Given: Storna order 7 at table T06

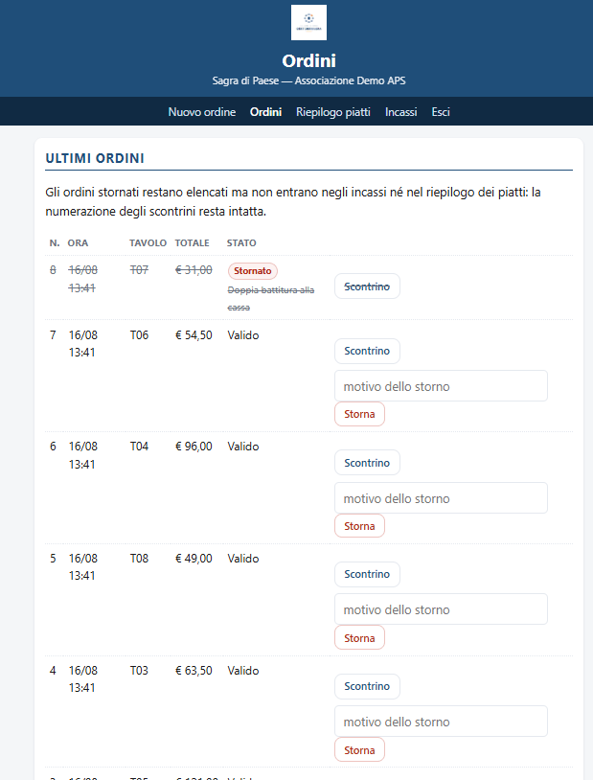Looking at the screenshot, I should (x=359, y=414).
